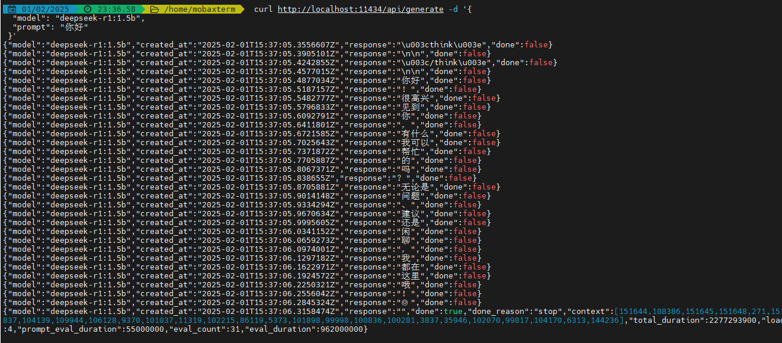Click the request line "prompt": "你好"
This screenshot has height=343, width=782.
click(x=50, y=27)
